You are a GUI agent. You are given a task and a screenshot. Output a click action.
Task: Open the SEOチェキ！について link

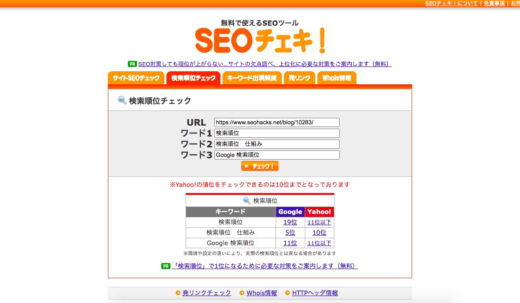pyautogui.click(x=451, y=3)
